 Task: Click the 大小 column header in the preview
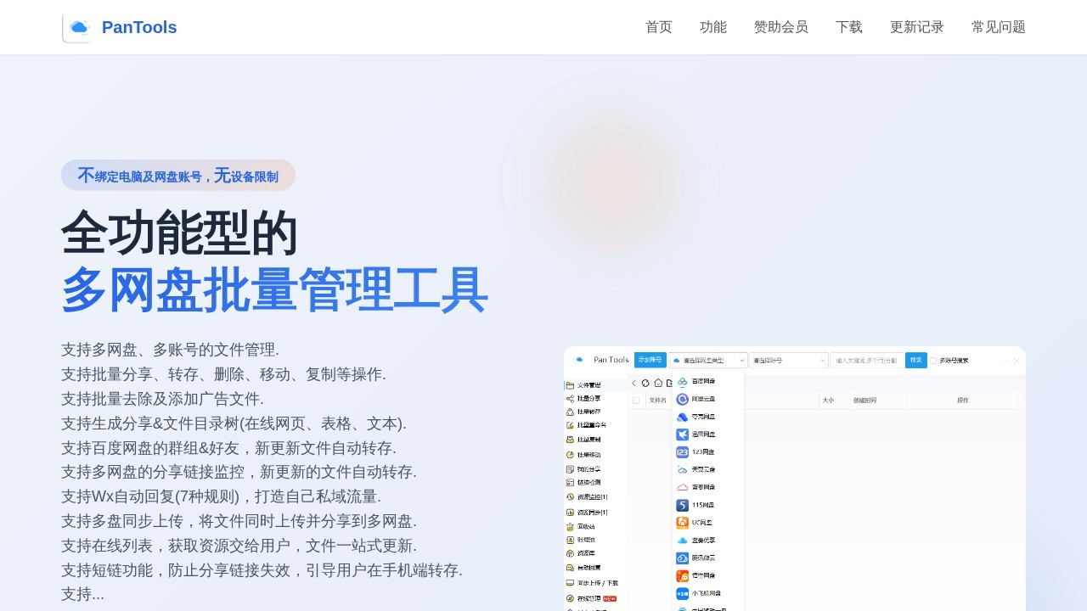828,400
